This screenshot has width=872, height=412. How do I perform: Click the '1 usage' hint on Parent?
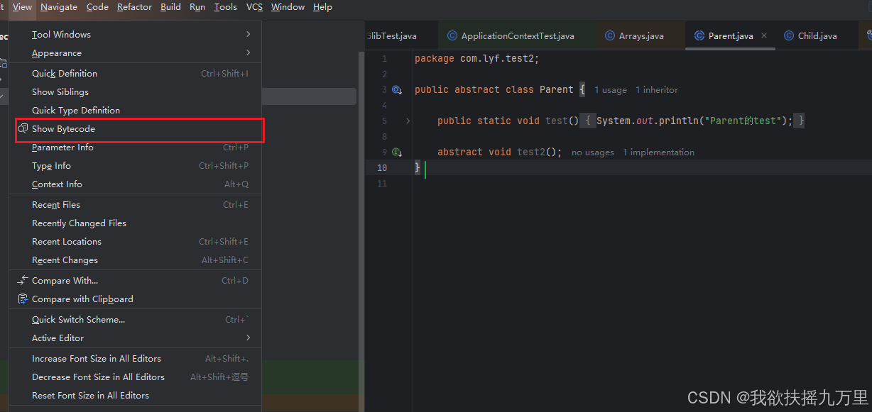pos(611,90)
